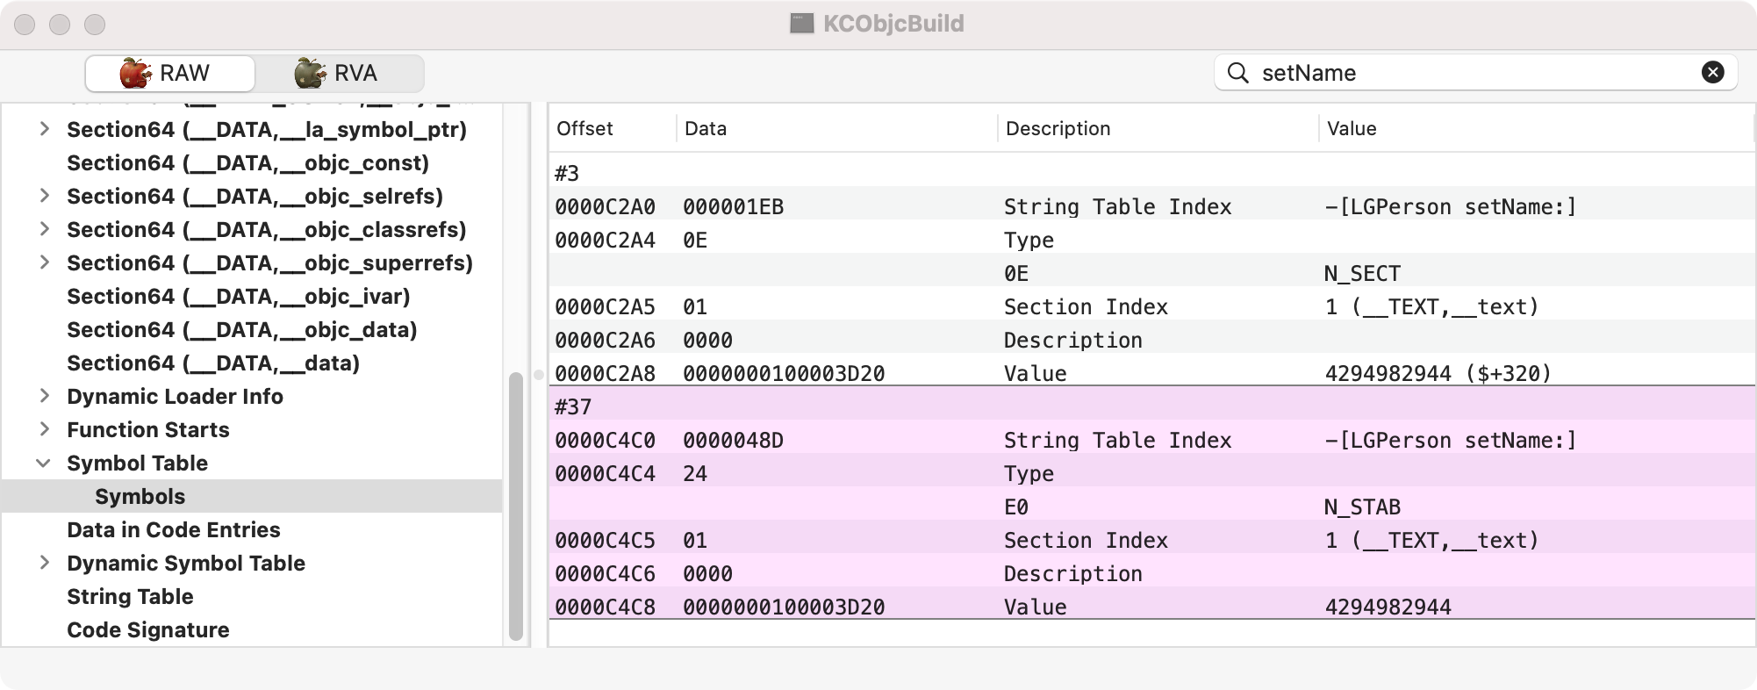Expand the __objc_selrefs section node
The width and height of the screenshot is (1757, 690).
tap(44, 196)
